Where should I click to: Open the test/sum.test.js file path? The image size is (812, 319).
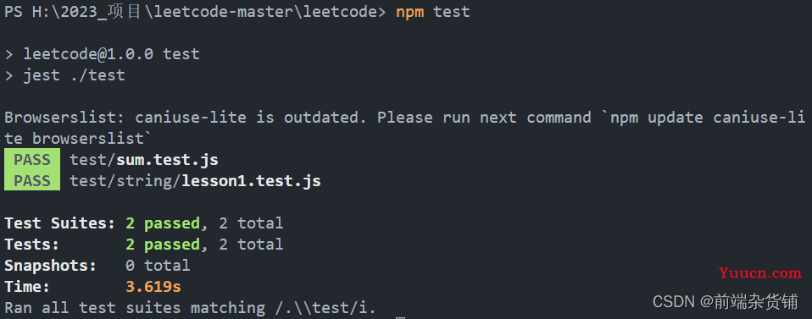pyautogui.click(x=144, y=160)
